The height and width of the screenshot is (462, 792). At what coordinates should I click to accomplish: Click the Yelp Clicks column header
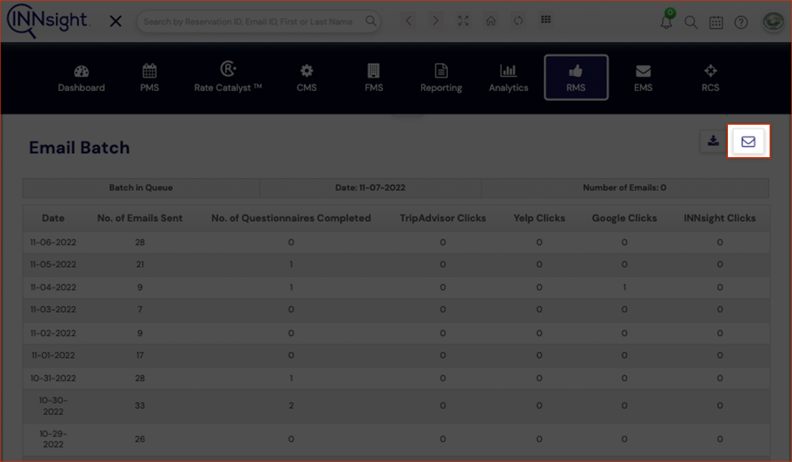(539, 218)
